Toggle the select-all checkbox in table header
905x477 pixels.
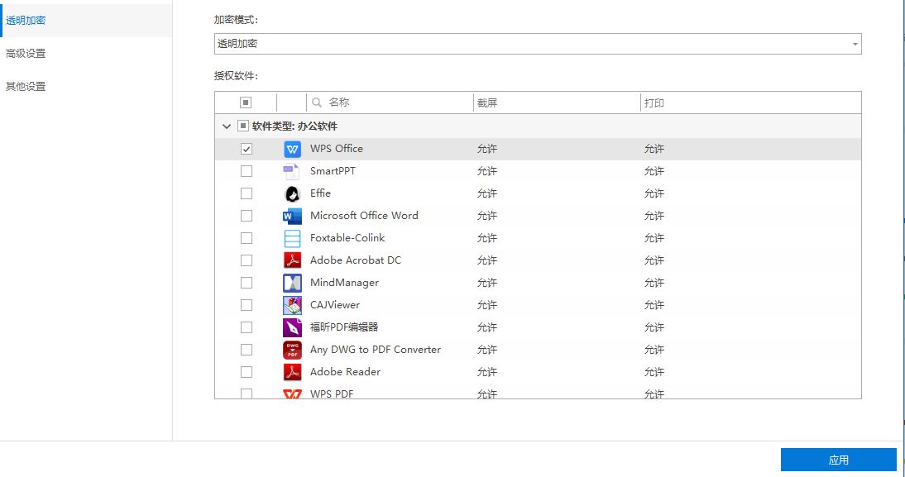[246, 102]
